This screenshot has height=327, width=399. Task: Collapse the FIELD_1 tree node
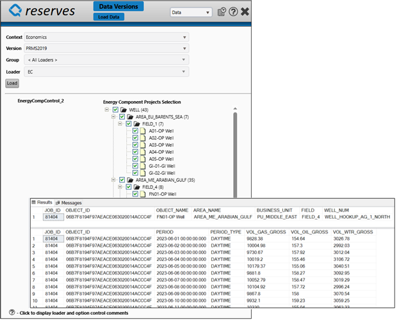[x=120, y=124]
